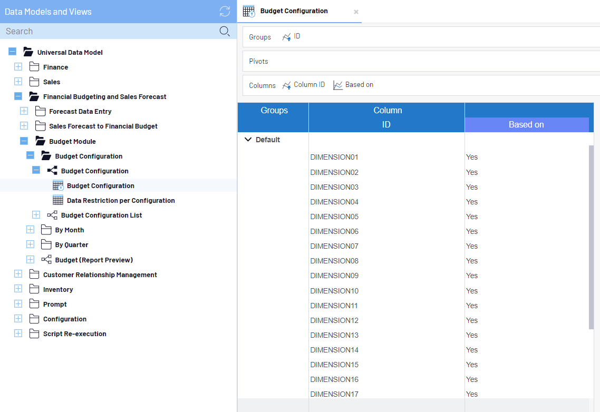Expand the Inventory folder
Viewport: 600px width, 412px height.
[x=18, y=289]
